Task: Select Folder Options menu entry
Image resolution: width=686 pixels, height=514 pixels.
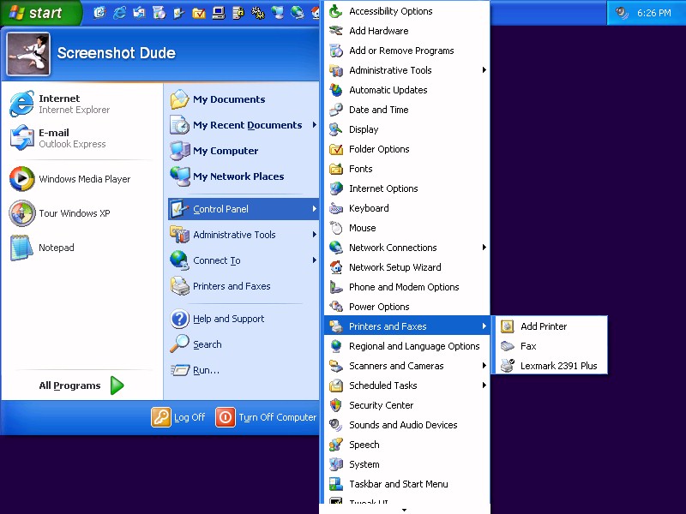Action: [379, 149]
